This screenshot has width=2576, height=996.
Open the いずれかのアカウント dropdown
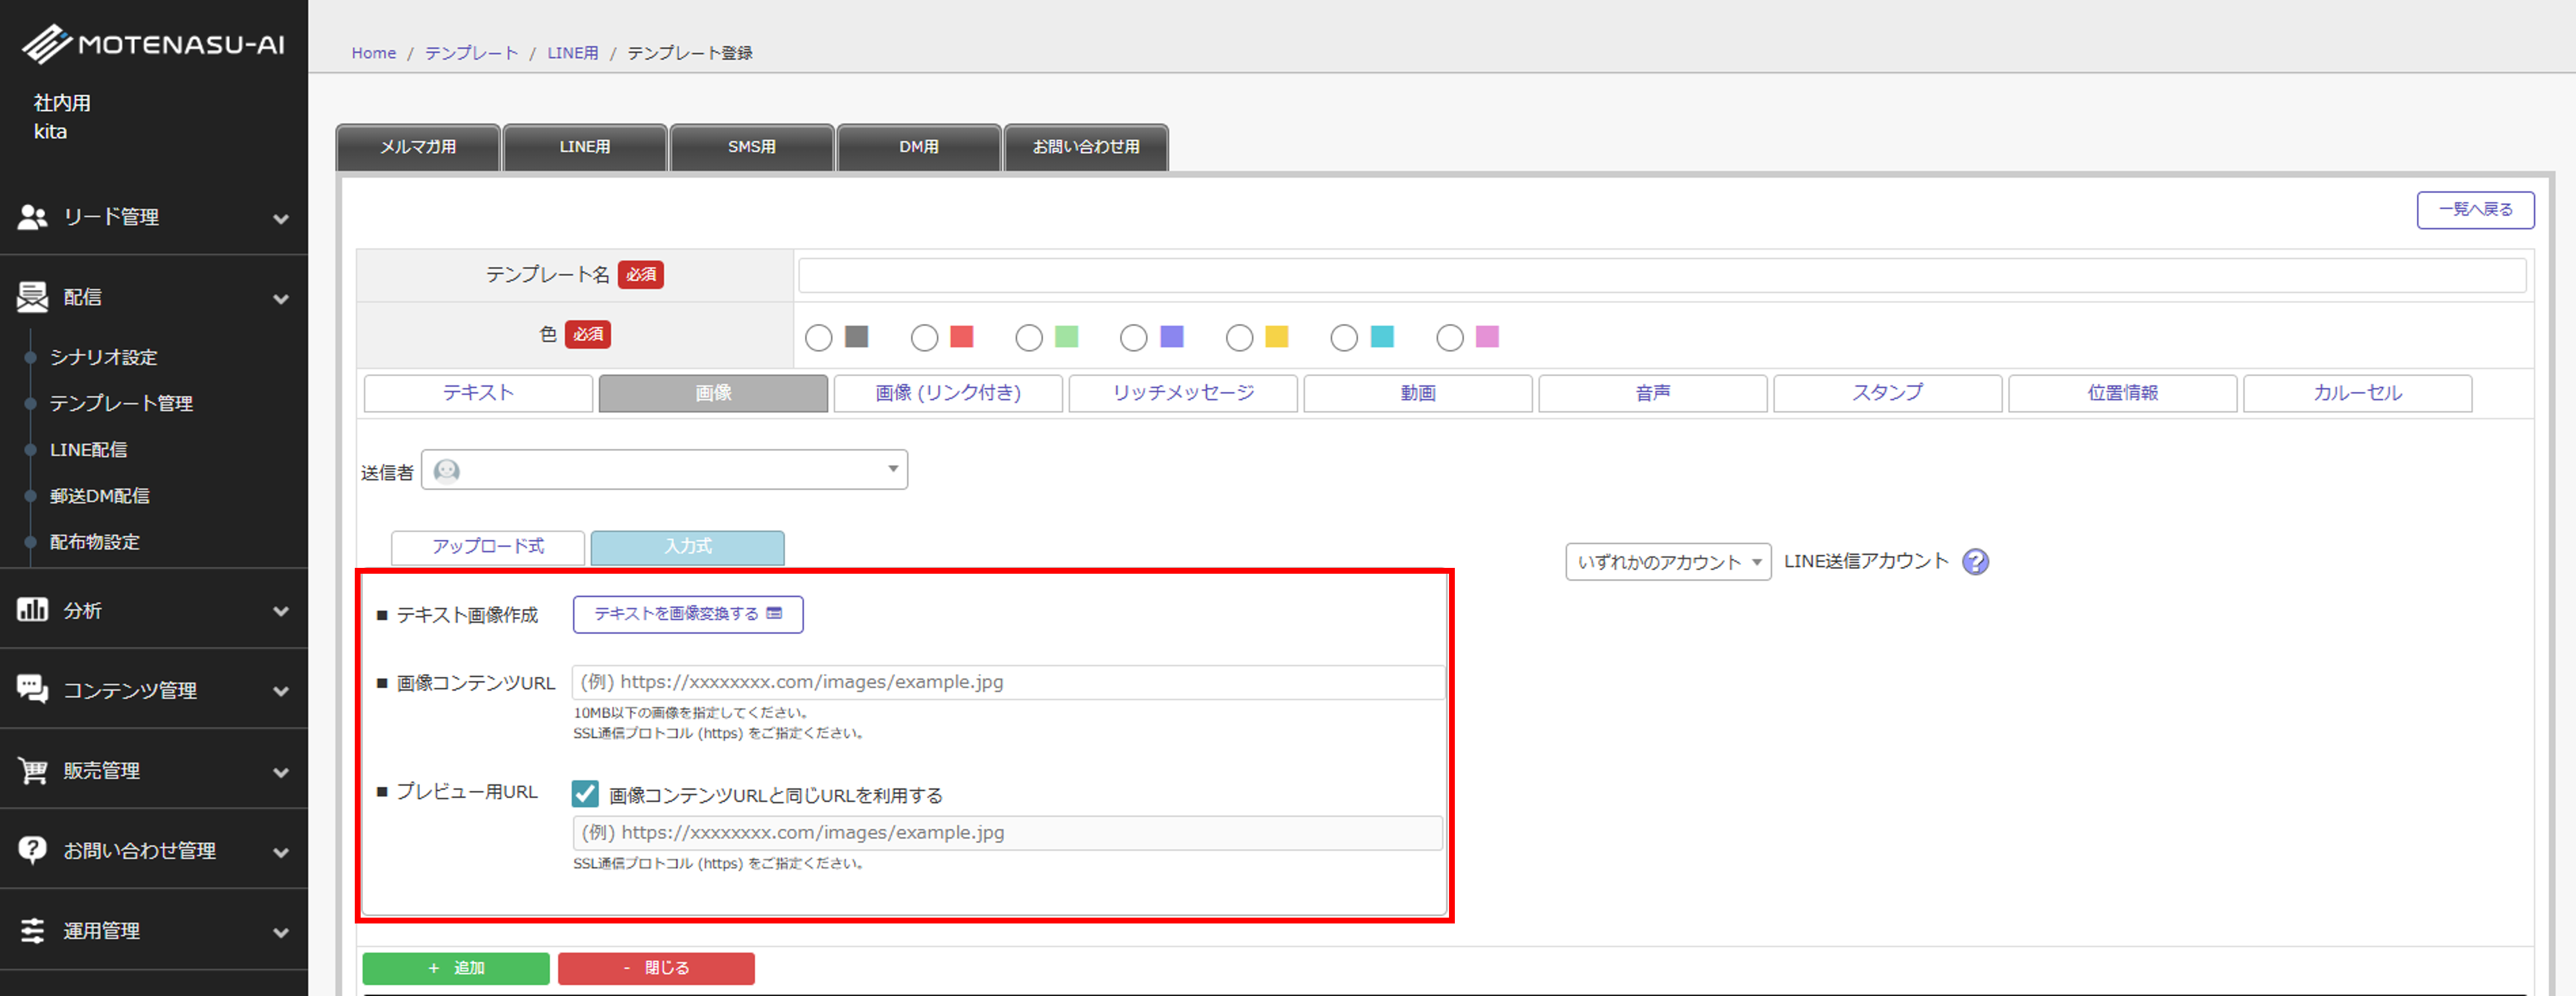pos(1667,563)
